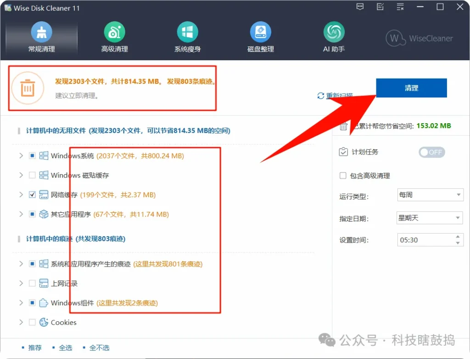
Task: Open the 常规清理 broom icon
Action: coord(41,32)
